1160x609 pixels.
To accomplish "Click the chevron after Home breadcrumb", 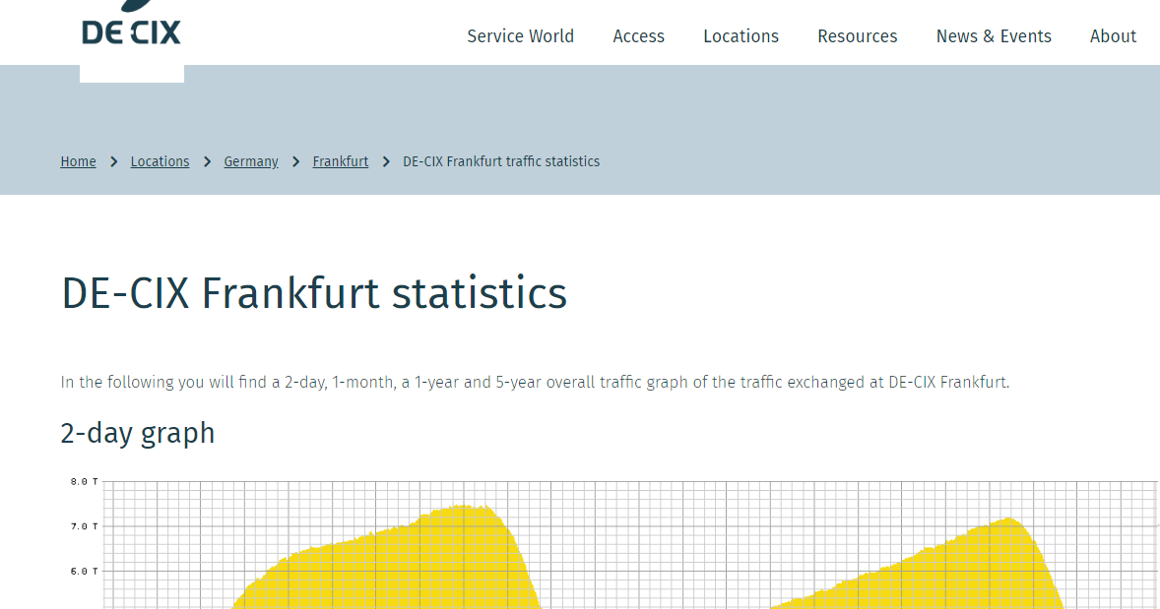I will tap(114, 161).
